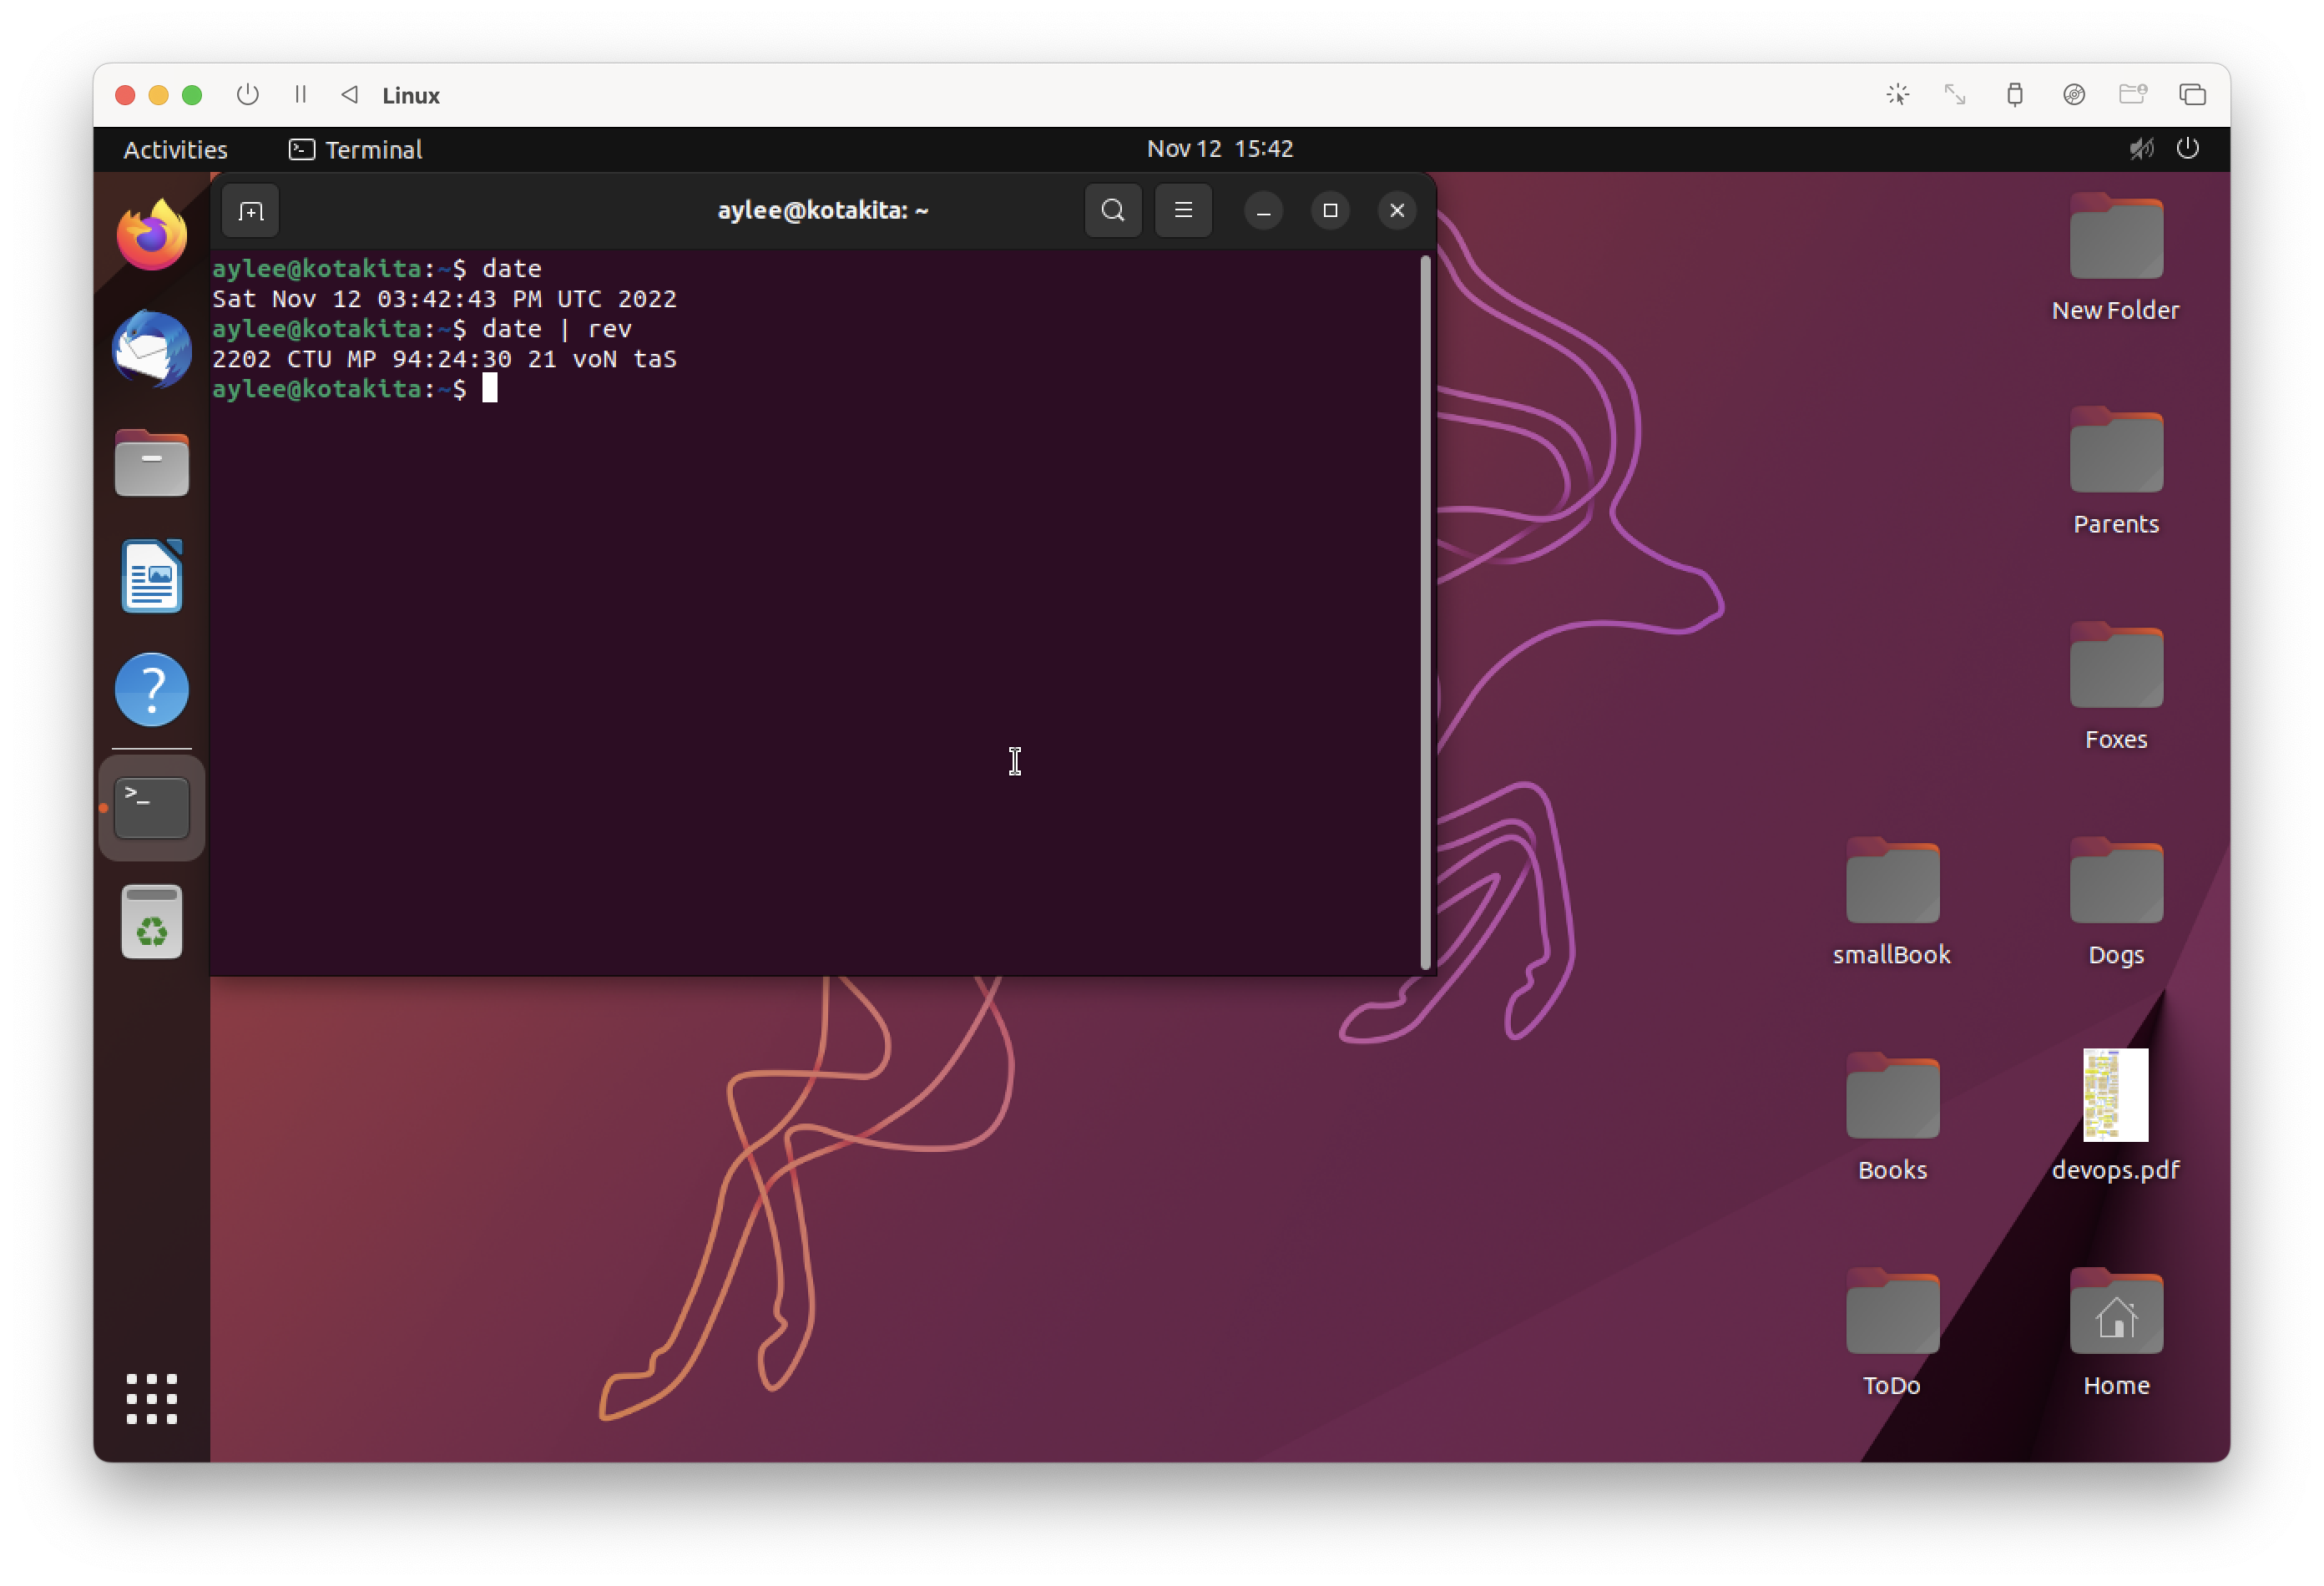The image size is (2324, 1586).
Task: Select the Books folder on desktop
Action: (x=1891, y=1118)
